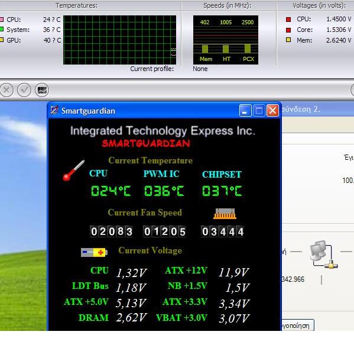This screenshot has width=354, height=354.
Task: Click the Core voltage reading 1.5306 V
Action: click(x=339, y=30)
